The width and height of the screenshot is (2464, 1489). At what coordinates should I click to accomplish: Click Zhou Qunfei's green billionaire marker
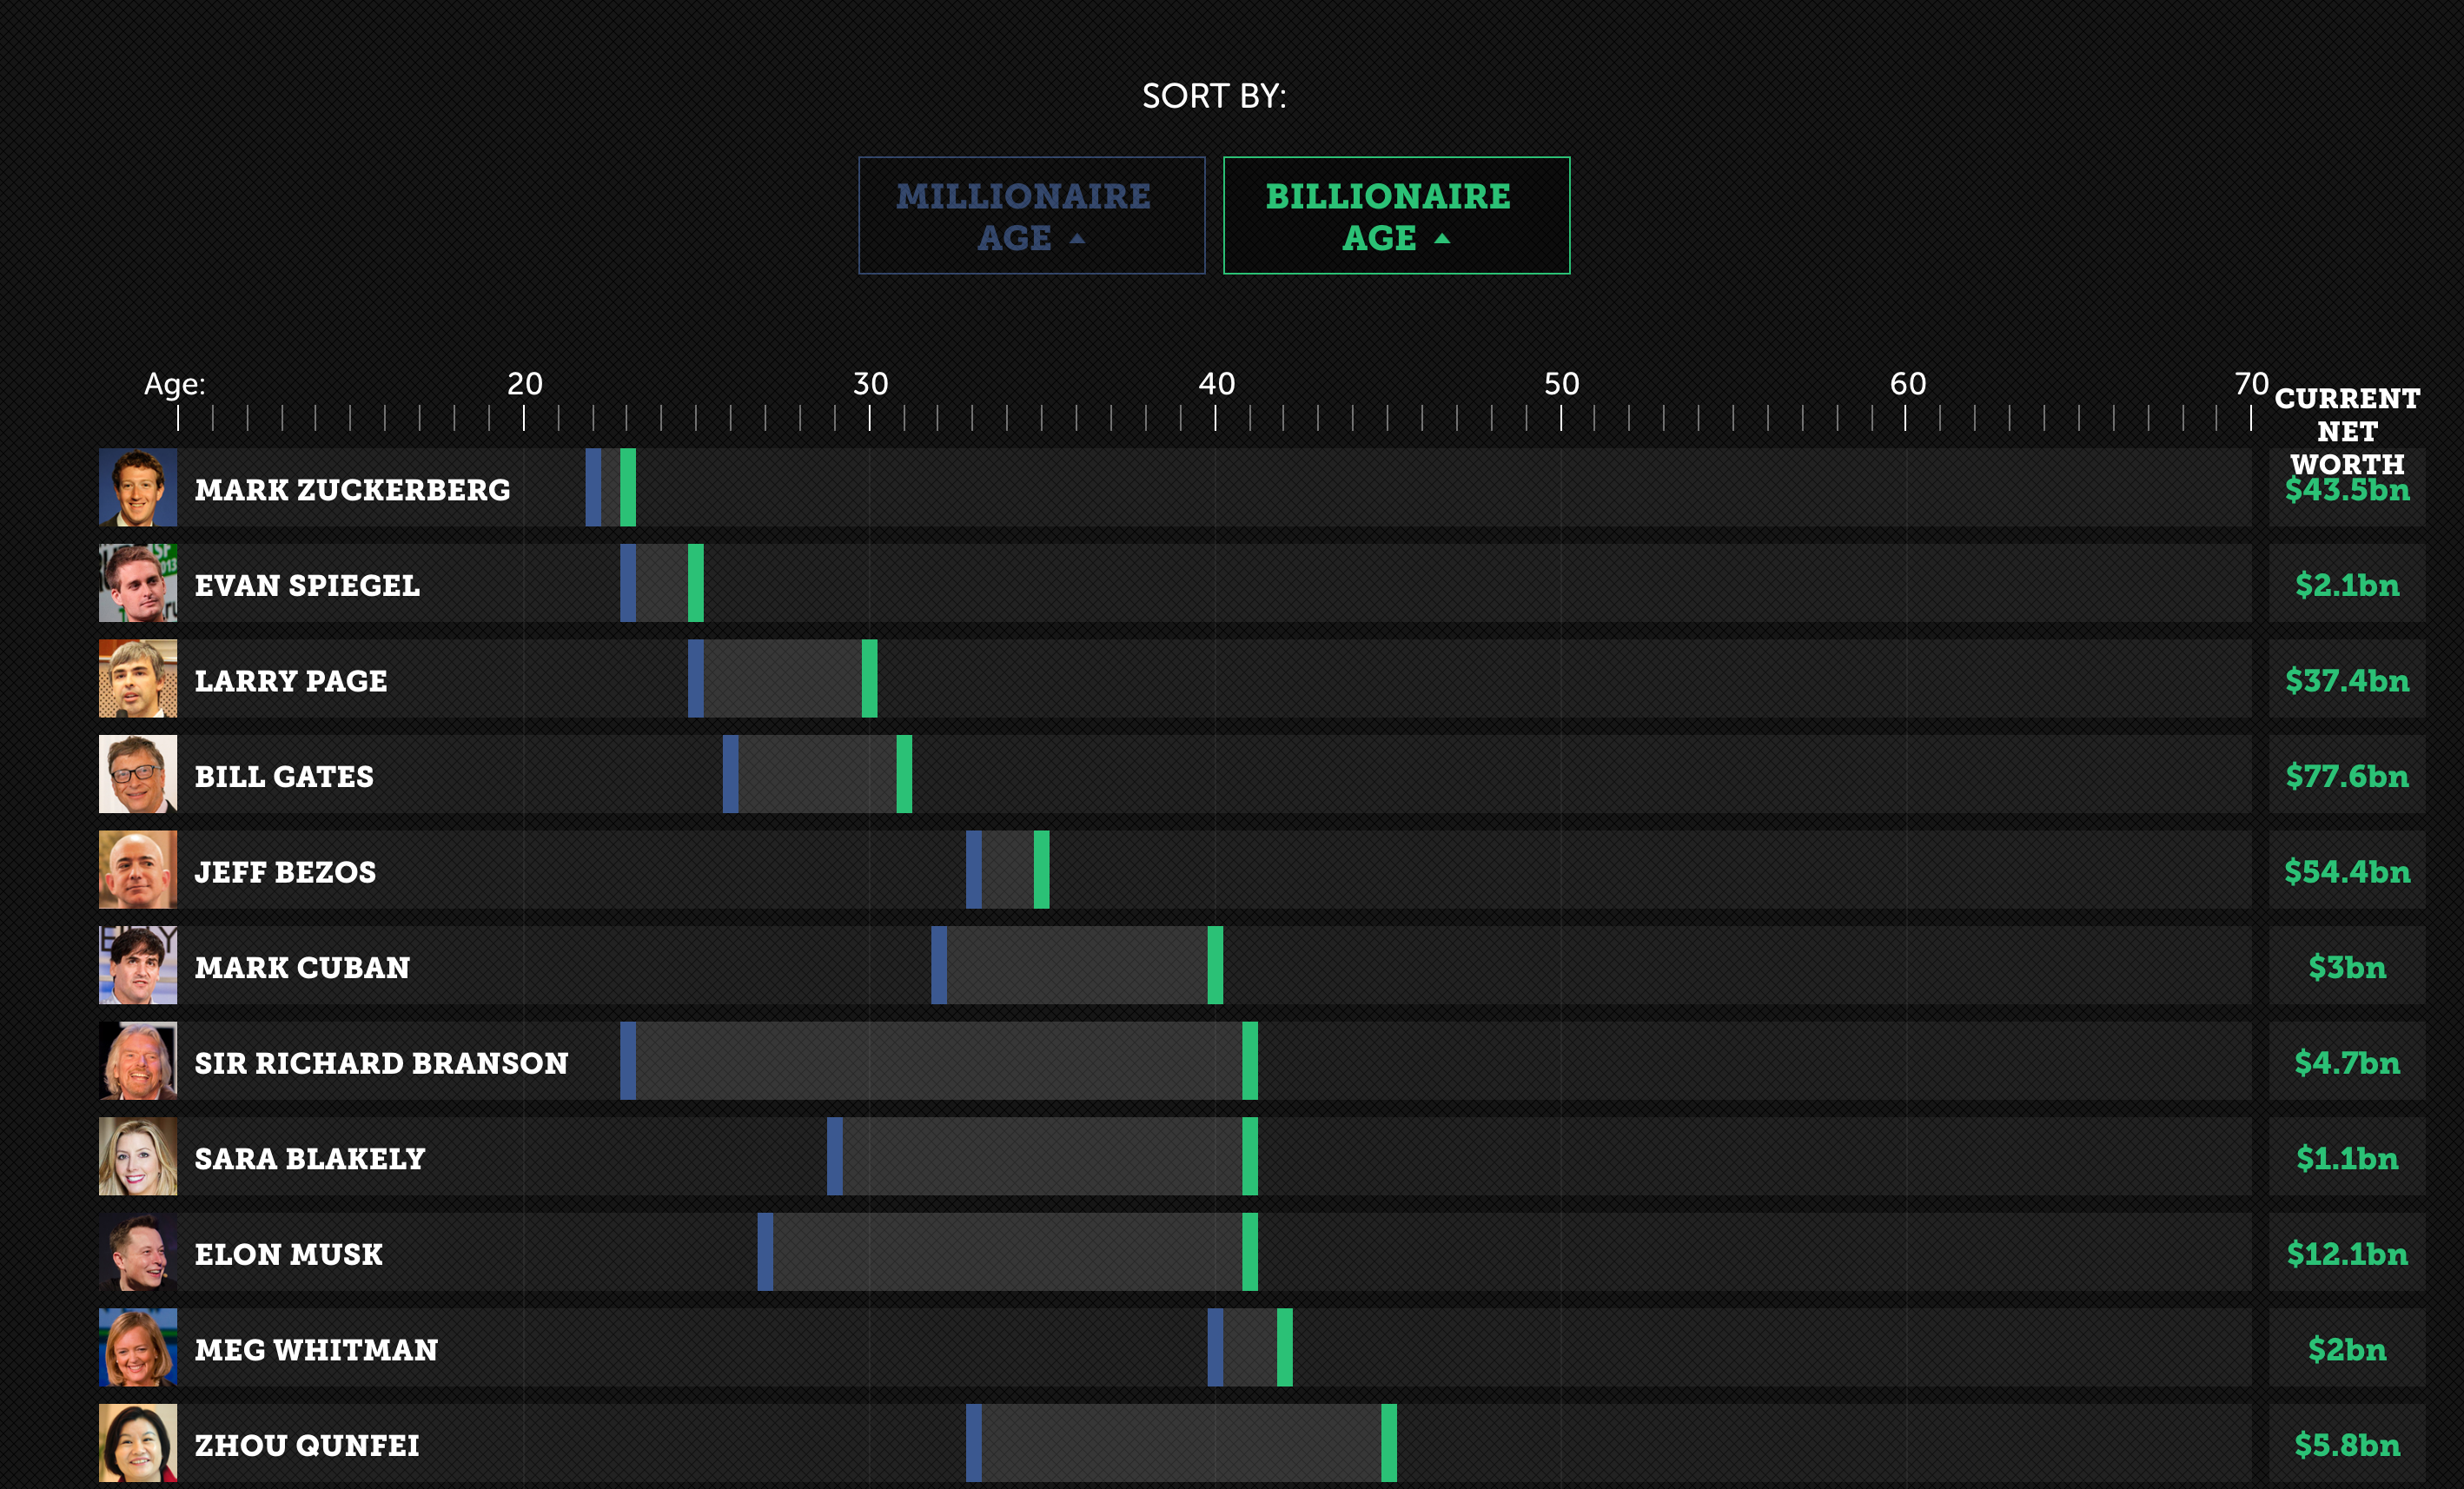[x=1388, y=1443]
